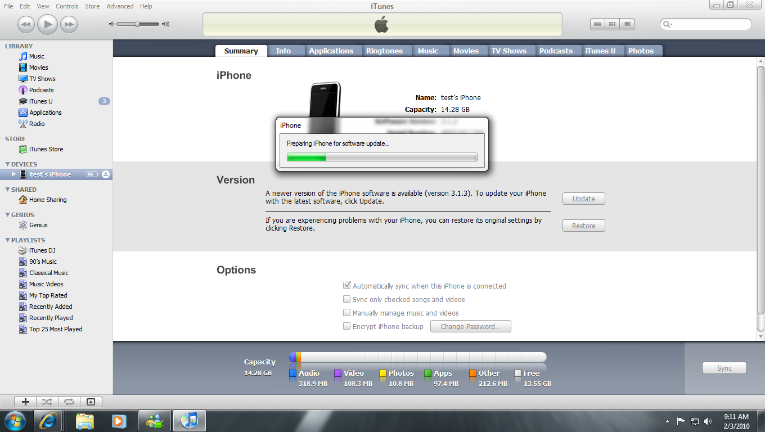
Task: Enable Manually manage music and videos
Action: coord(347,313)
